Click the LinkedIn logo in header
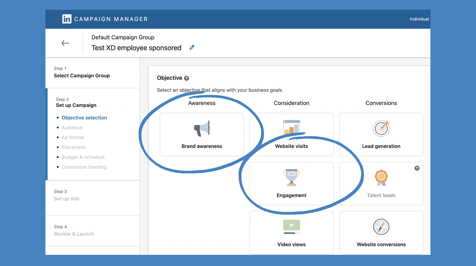476x266 pixels. point(67,19)
